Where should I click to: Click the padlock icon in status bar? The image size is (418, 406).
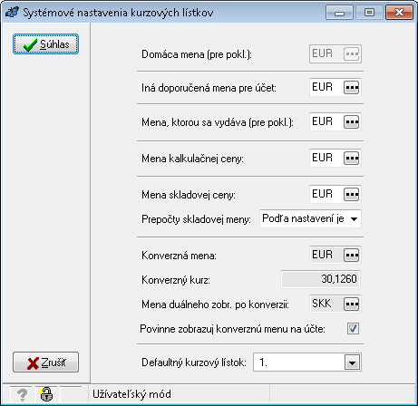46,394
